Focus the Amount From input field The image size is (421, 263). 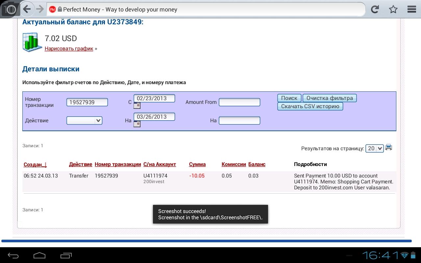[239, 102]
